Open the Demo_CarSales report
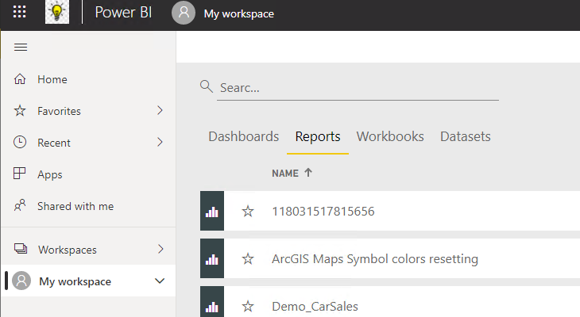Screen dimensions: 580x317 (315, 307)
